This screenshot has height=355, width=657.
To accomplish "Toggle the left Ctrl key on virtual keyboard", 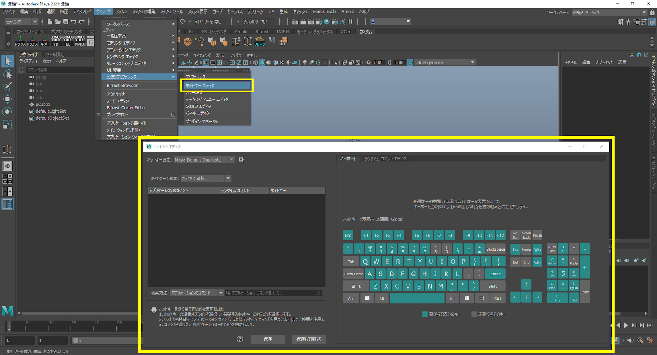I will pyautogui.click(x=351, y=298).
